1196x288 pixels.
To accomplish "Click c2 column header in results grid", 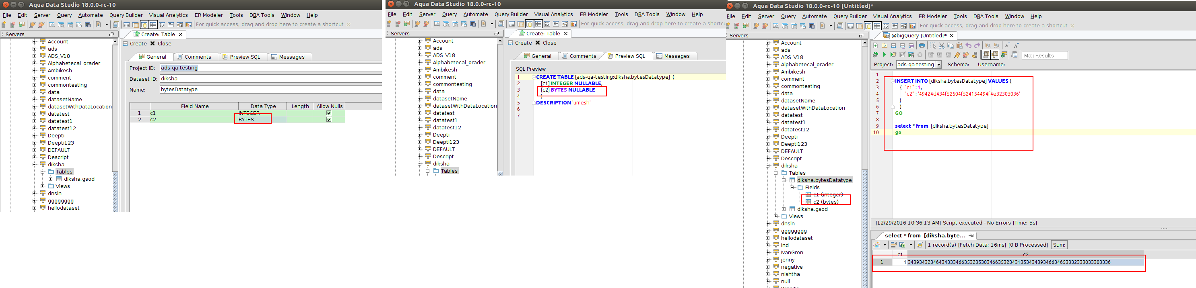I will 1026,254.
